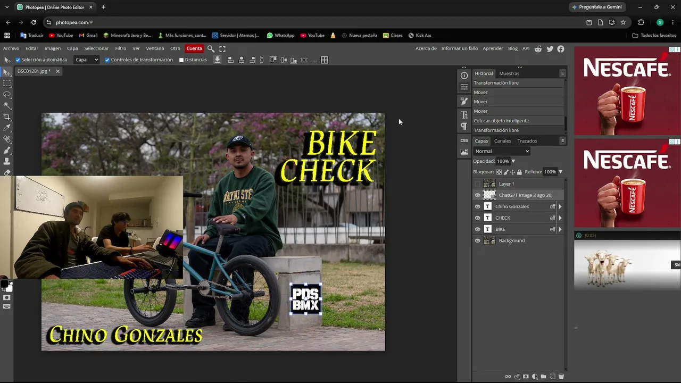Open the Info panel icon
681x383 pixels.
(464, 76)
